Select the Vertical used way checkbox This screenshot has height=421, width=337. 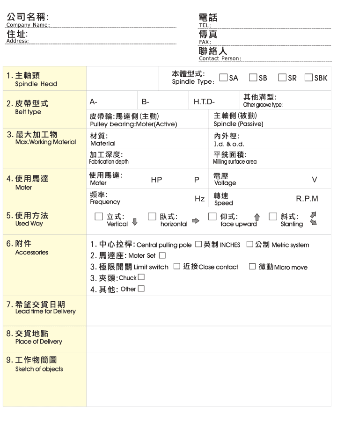tap(99, 217)
